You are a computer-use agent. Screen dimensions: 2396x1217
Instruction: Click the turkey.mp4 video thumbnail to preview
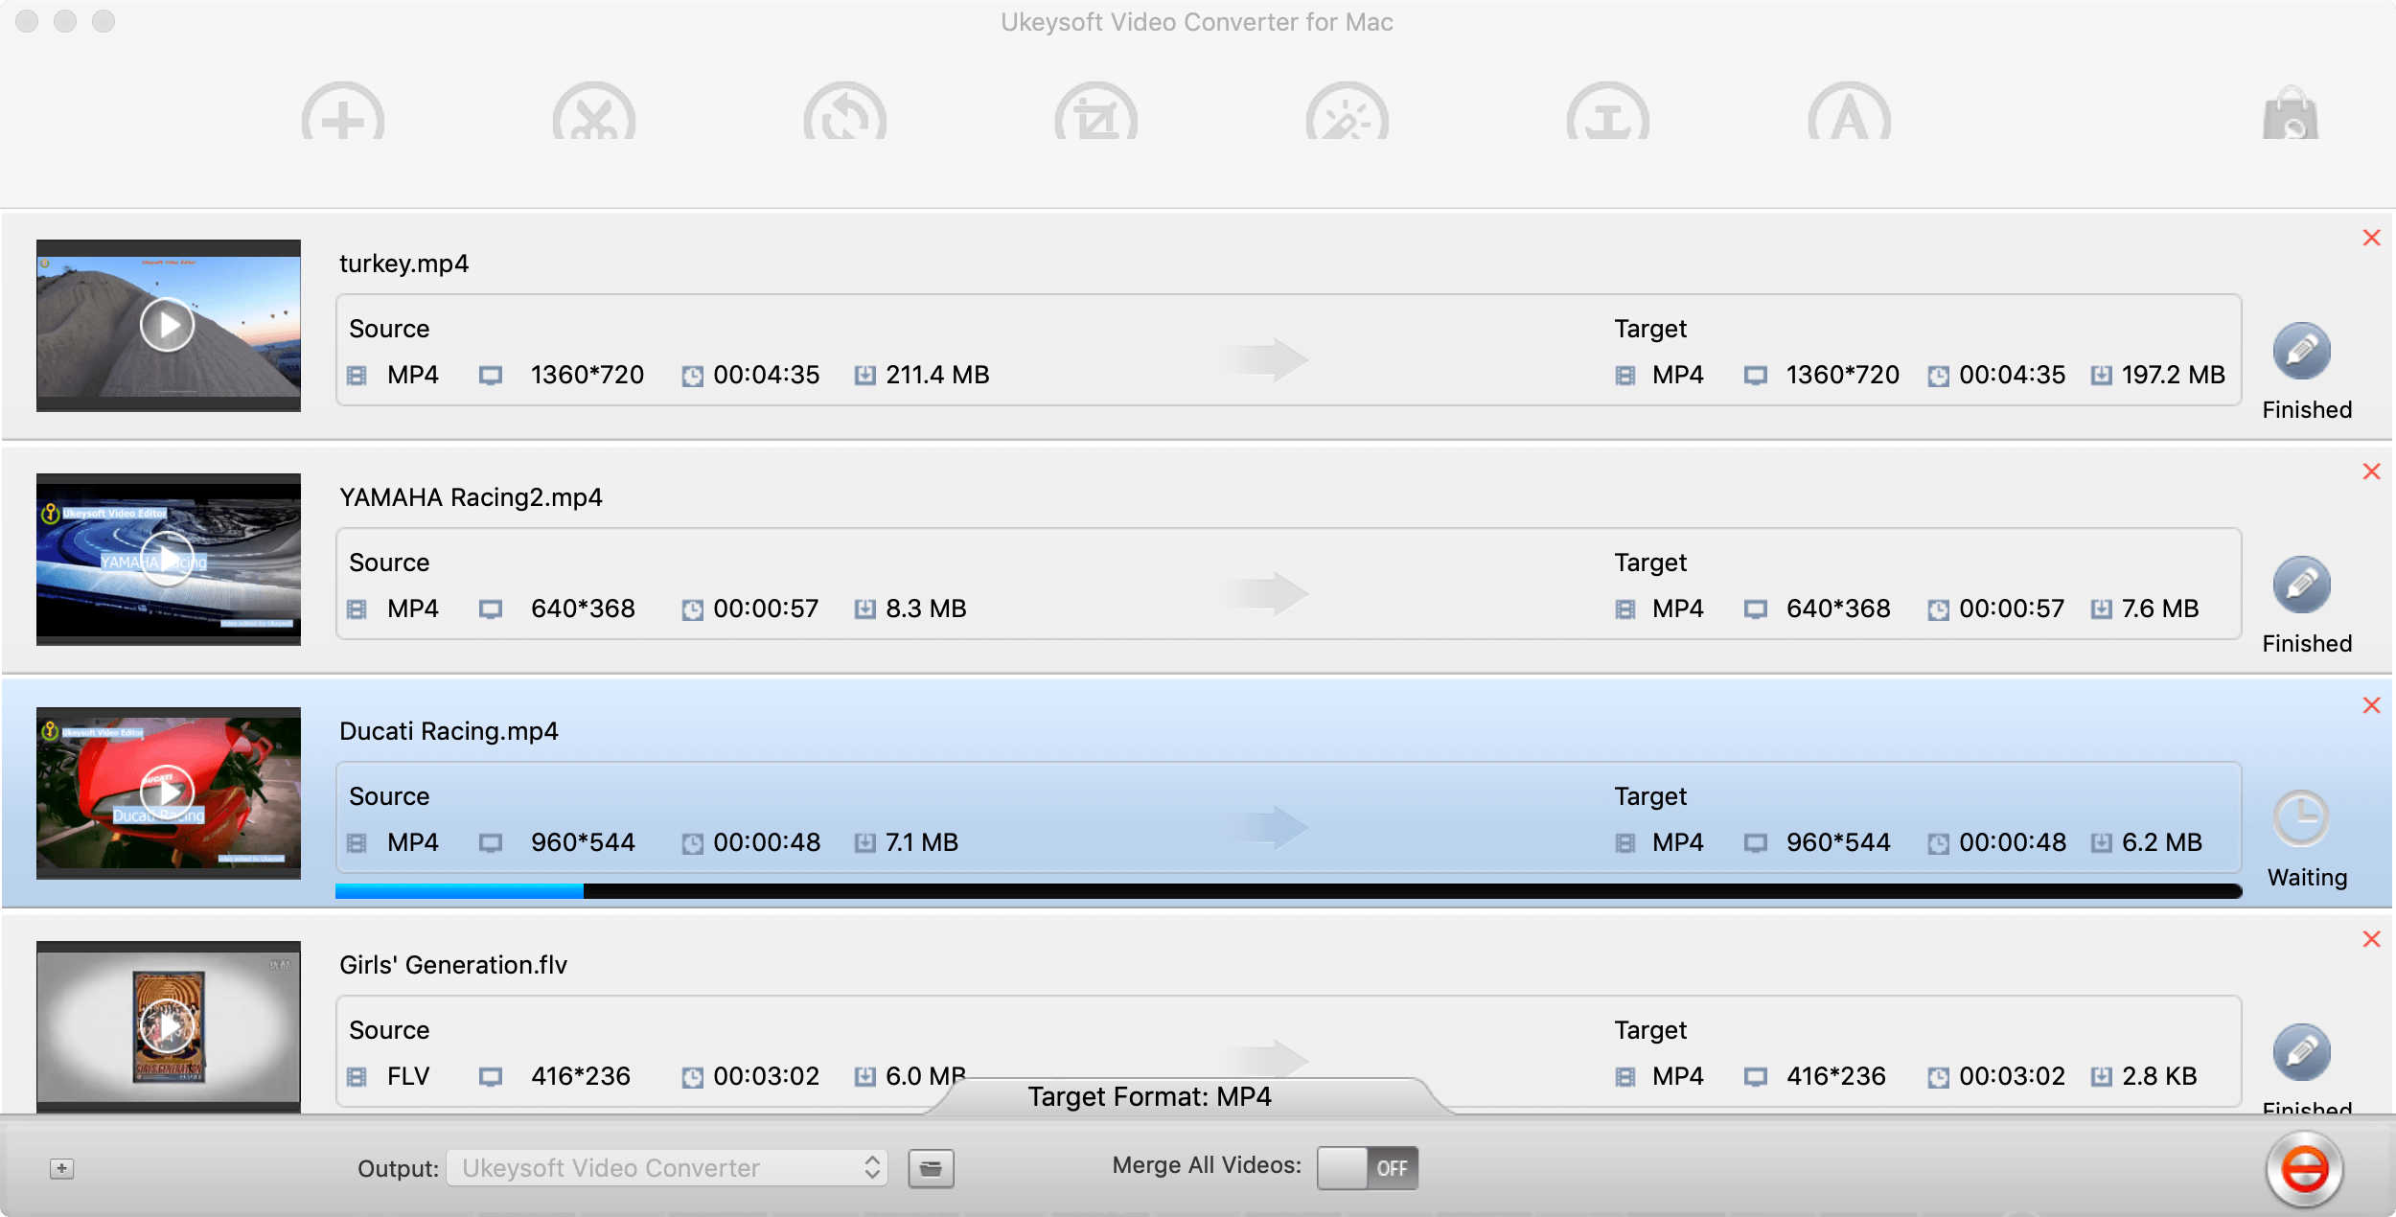(x=168, y=326)
